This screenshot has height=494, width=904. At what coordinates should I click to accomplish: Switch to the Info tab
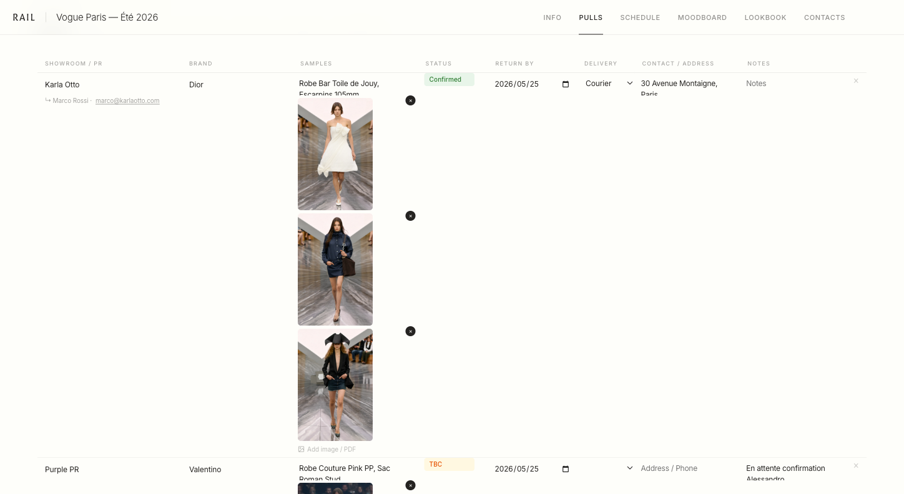click(553, 17)
